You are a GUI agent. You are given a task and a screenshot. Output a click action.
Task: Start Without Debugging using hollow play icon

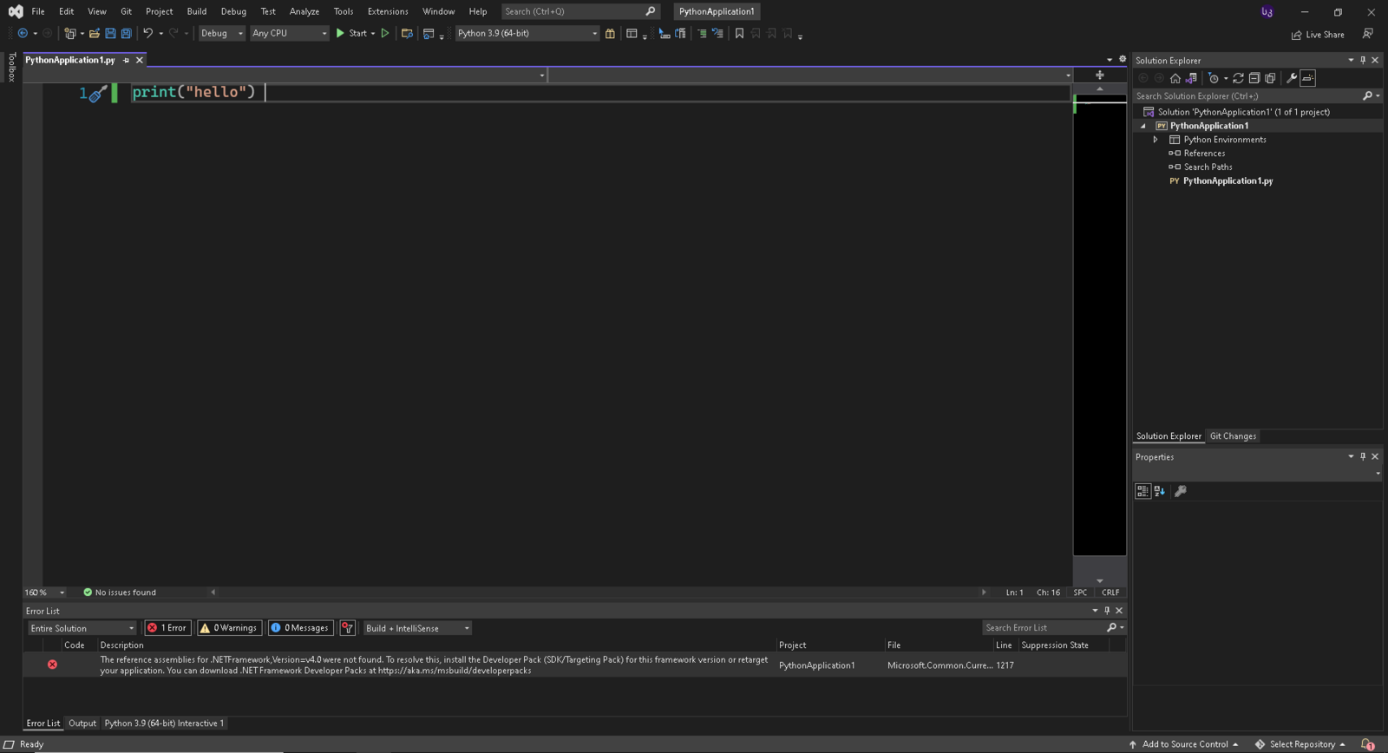coord(385,33)
